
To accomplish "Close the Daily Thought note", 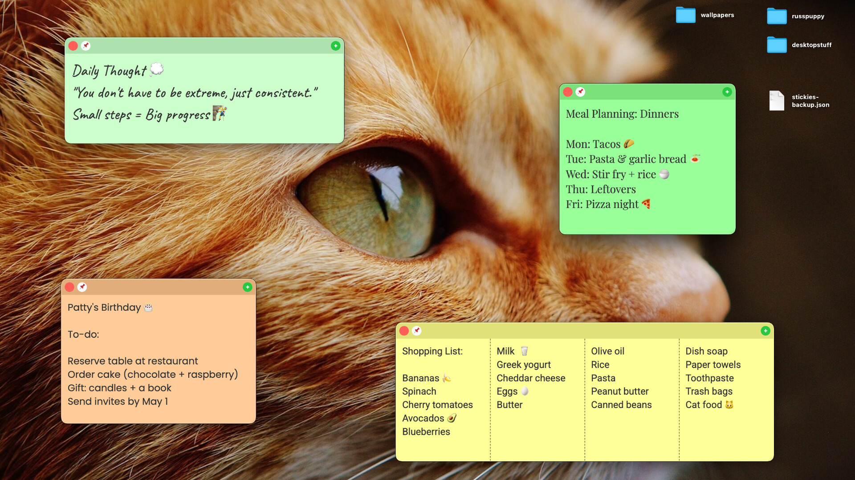I will (x=73, y=46).
